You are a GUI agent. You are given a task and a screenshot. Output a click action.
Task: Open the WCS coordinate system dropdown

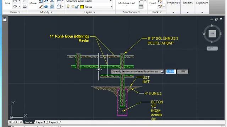[212, 49]
